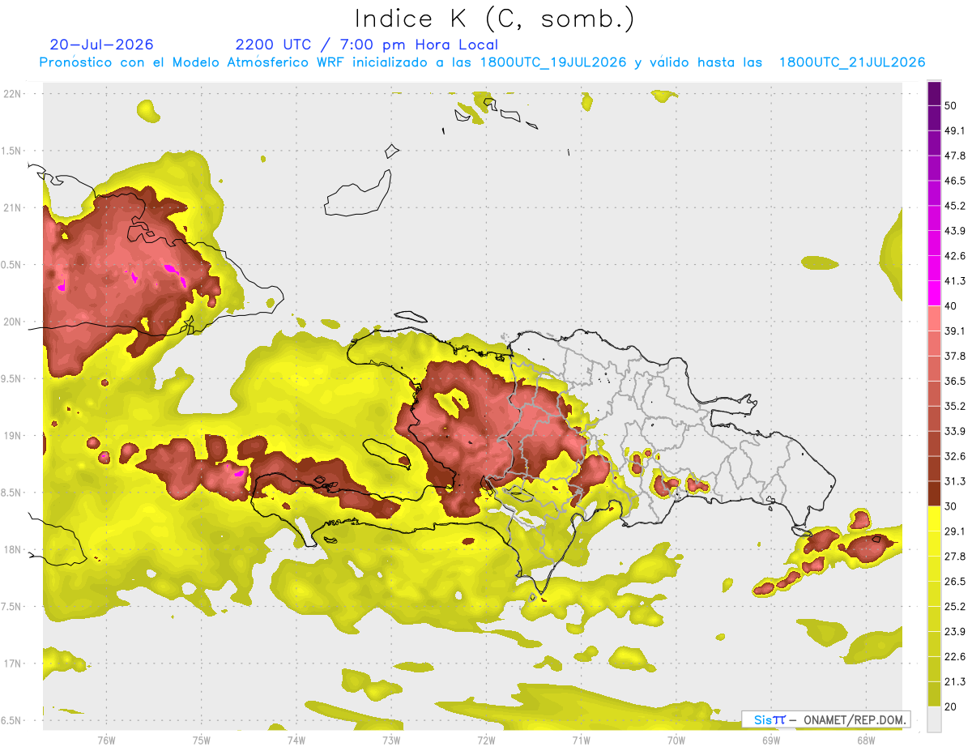Click the '19N' latitude label
Viewport: 972px width, 751px height.
[13, 436]
